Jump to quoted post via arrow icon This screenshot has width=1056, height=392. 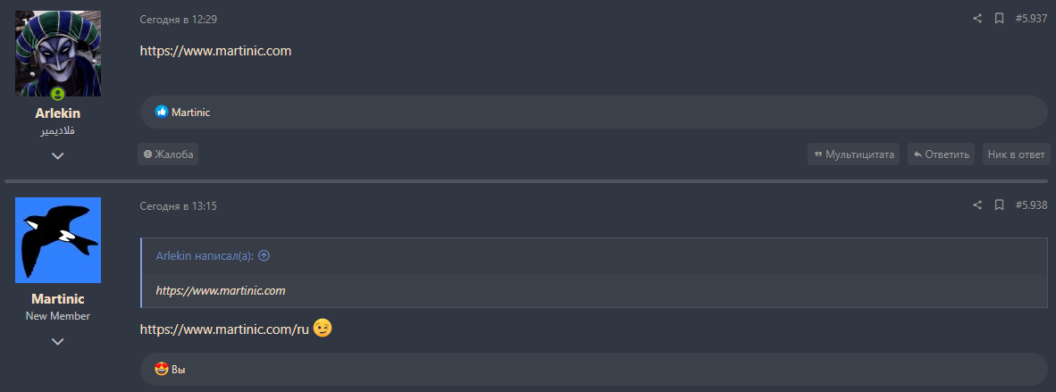click(264, 255)
